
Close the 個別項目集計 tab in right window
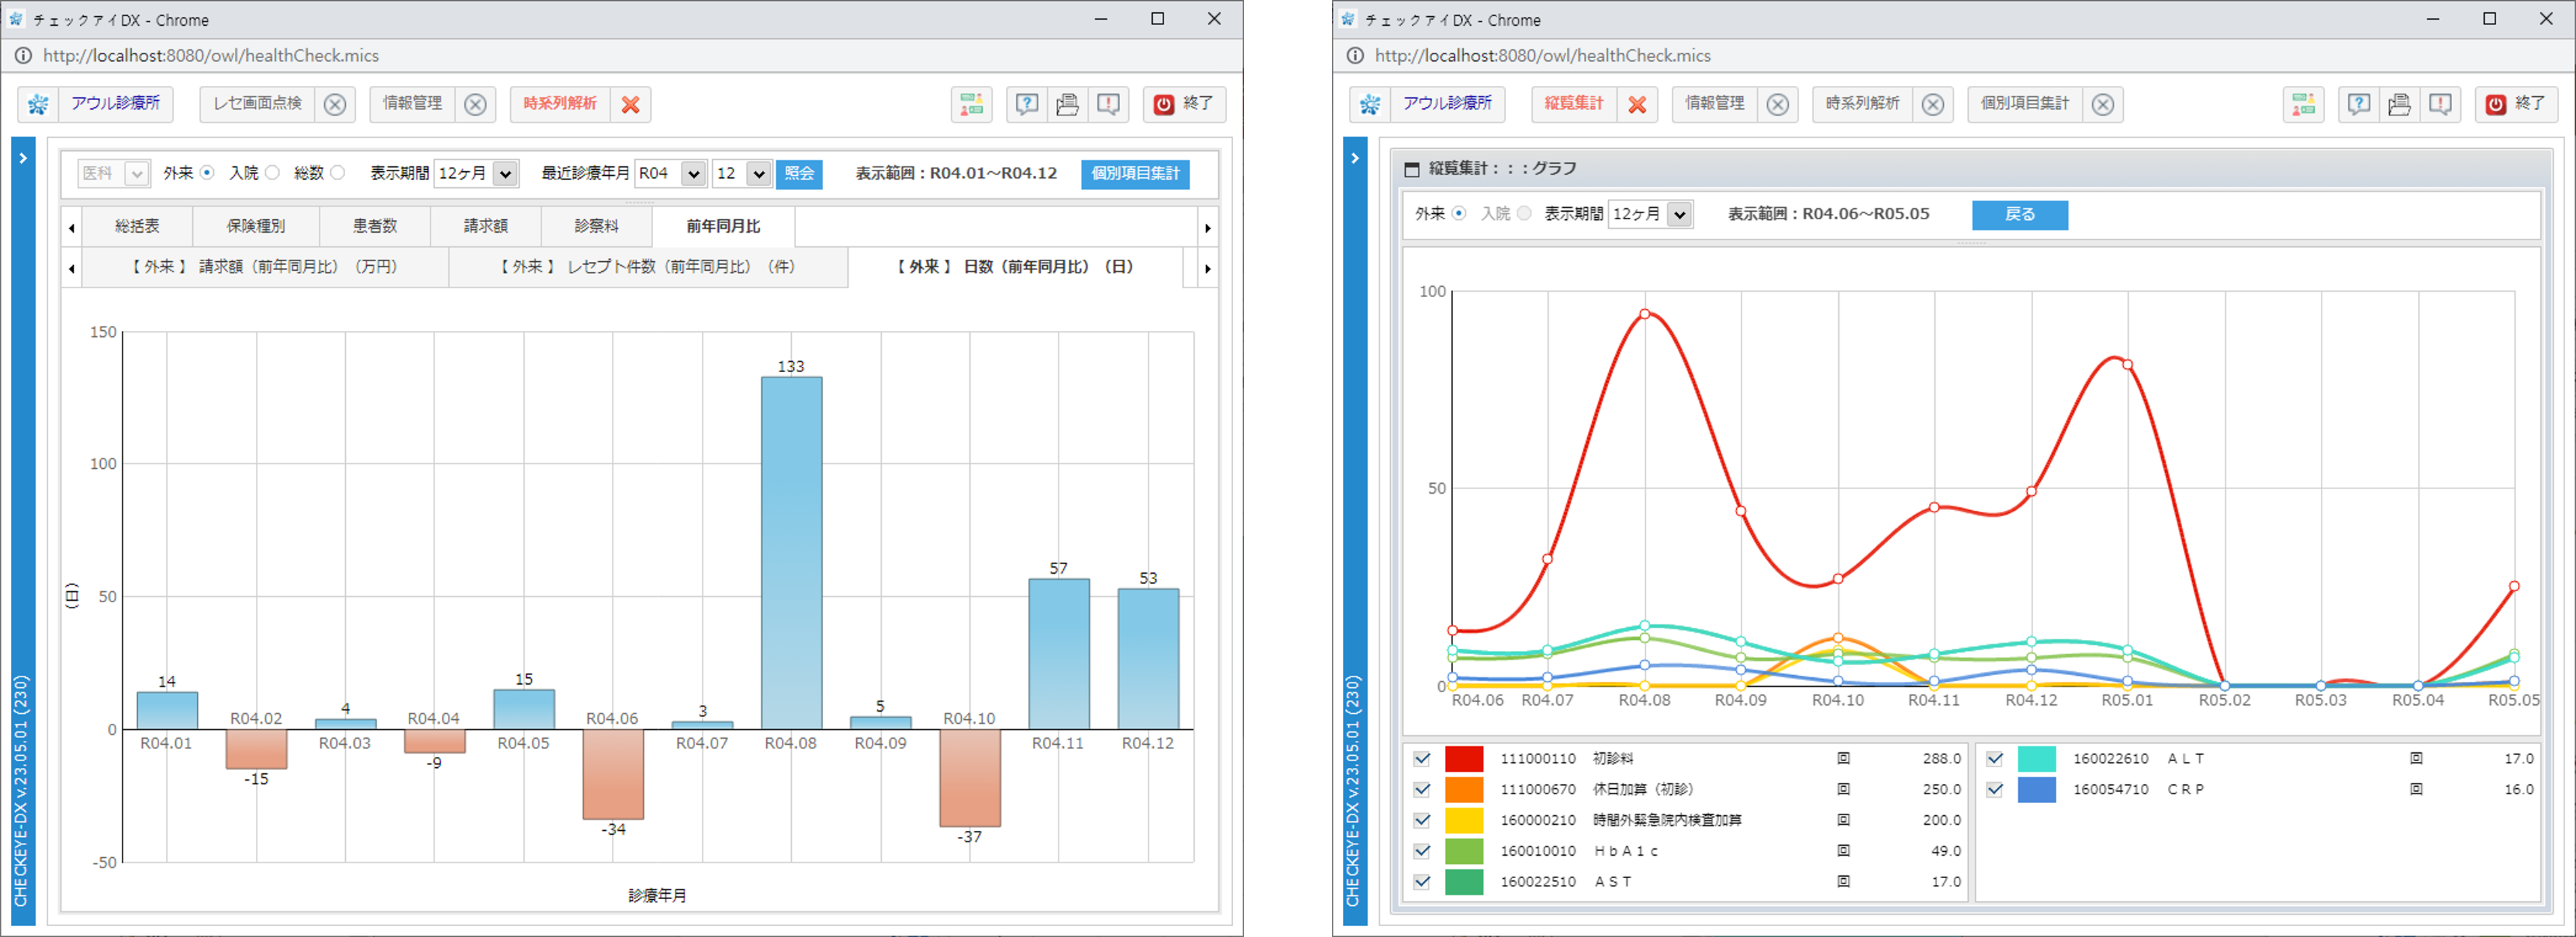[2103, 104]
